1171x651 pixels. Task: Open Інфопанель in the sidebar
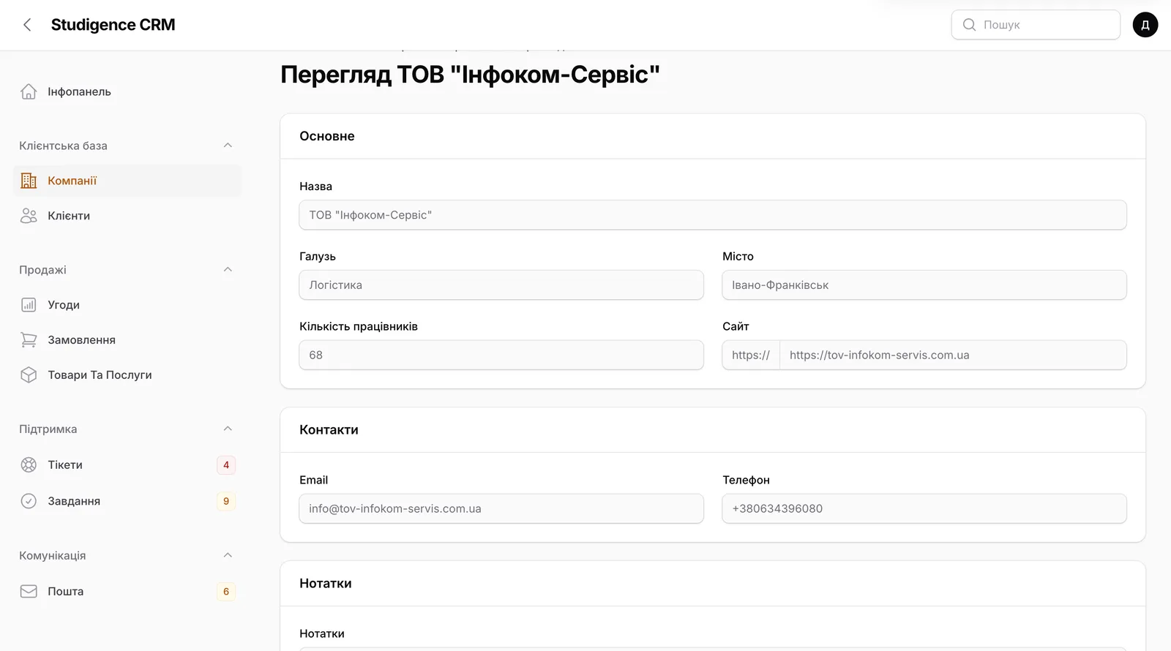[x=127, y=91]
